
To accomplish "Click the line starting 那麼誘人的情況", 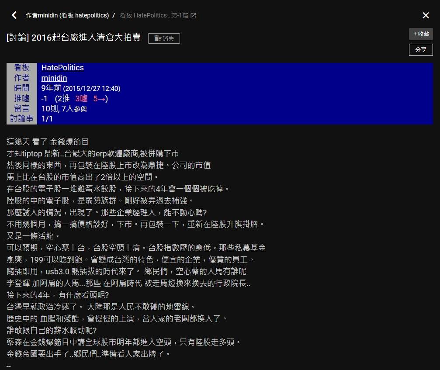I will click(x=107, y=212).
